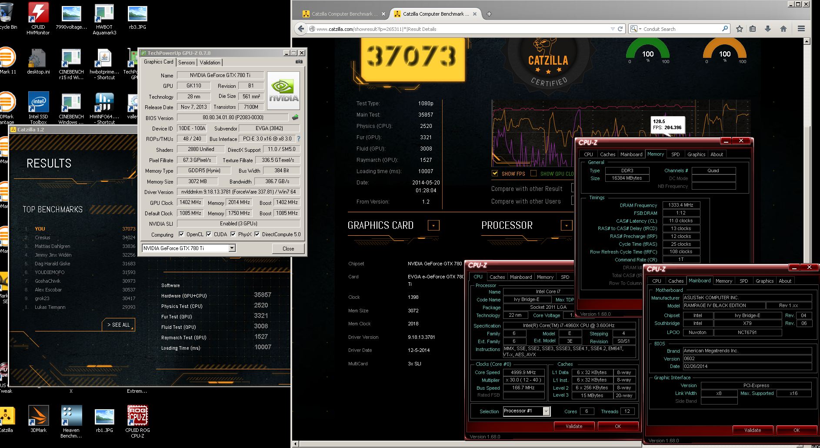The width and height of the screenshot is (820, 448).
Task: Open Intel SSD Toolbox icon
Action: coord(38,108)
